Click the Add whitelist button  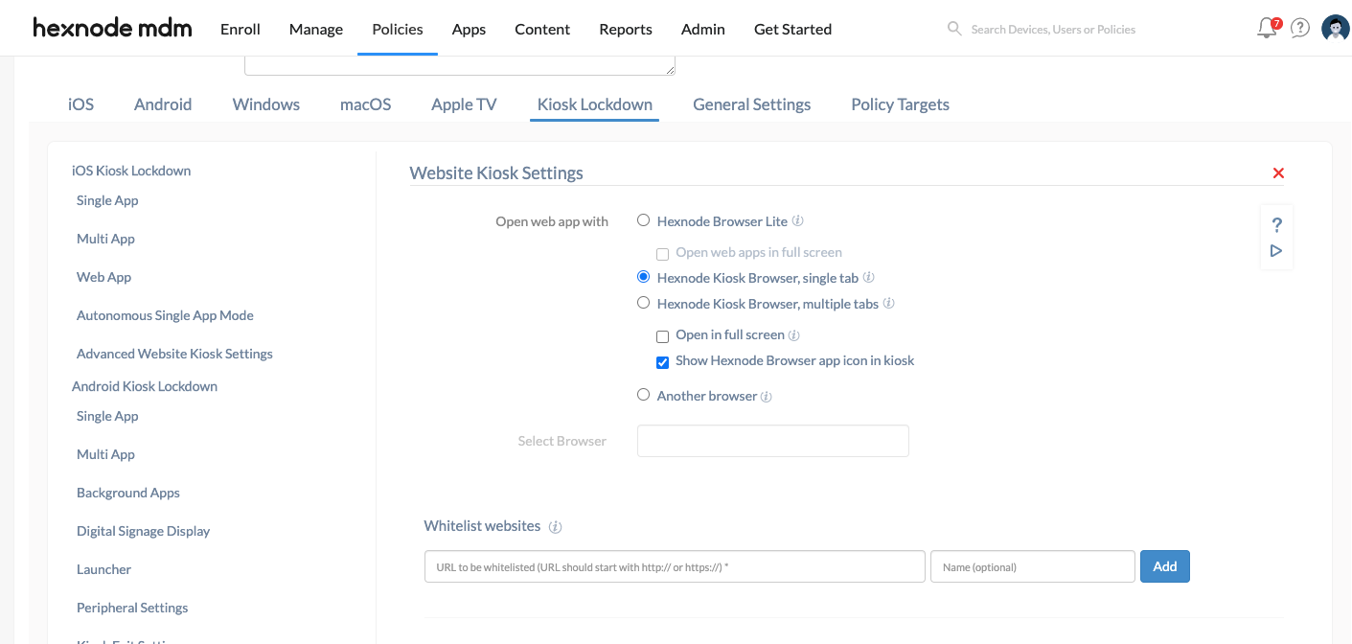pos(1165,566)
